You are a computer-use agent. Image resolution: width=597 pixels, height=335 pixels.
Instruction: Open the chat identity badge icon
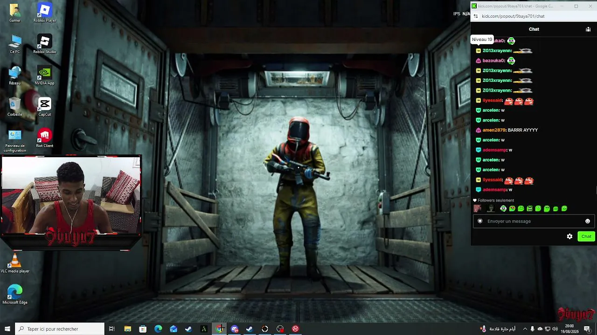[x=480, y=221]
